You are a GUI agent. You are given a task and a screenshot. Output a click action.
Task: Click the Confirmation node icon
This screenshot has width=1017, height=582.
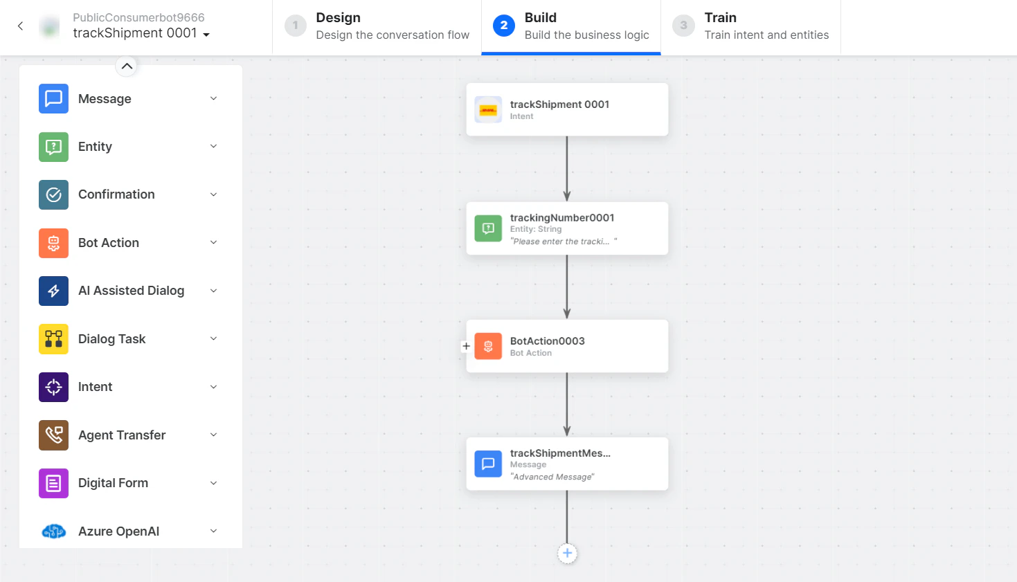[53, 194]
